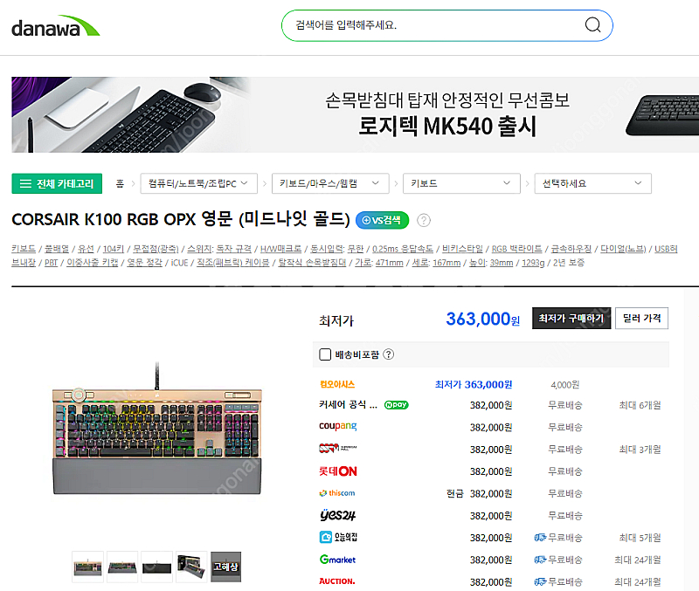This screenshot has width=699, height=591.
Task: Open the 로지텍 MK540 banner ad
Action: [x=355, y=115]
